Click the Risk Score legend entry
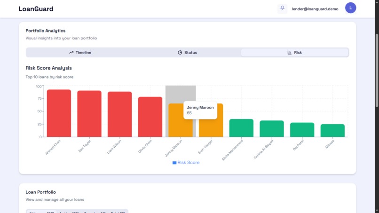 [x=186, y=163]
